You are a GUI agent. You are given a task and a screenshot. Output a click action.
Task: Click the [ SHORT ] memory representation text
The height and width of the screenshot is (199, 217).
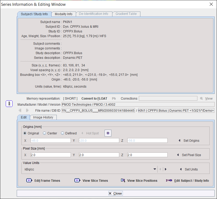click(x=70, y=99)
